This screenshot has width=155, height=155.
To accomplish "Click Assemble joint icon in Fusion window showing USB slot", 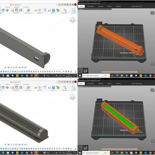I will (x=65, y=10).
